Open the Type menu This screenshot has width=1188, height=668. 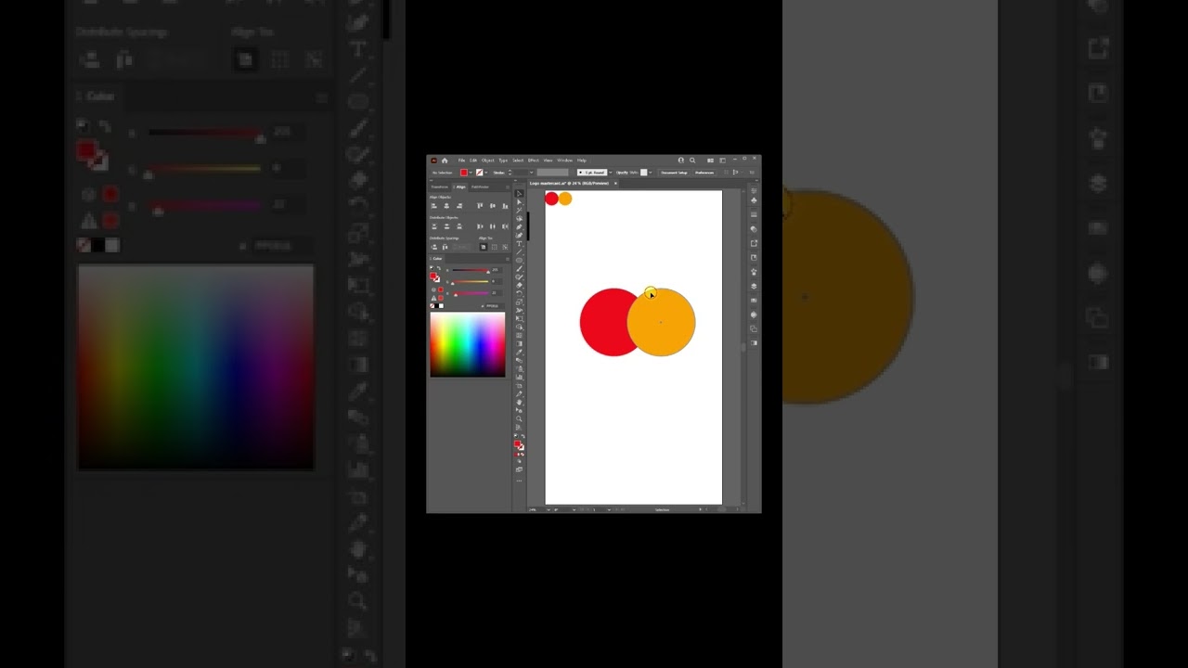(x=503, y=161)
